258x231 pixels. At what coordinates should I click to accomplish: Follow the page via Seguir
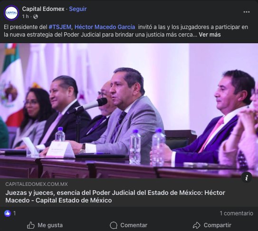point(78,9)
